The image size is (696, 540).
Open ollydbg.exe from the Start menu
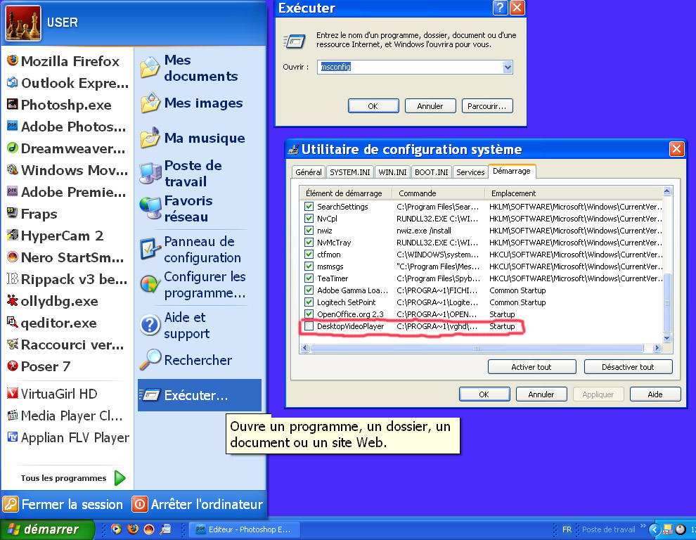point(53,301)
